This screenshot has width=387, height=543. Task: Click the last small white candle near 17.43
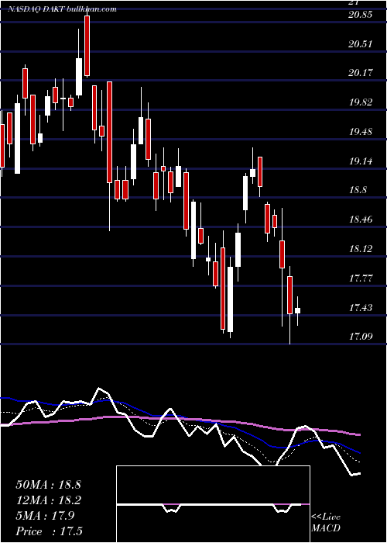[x=297, y=310]
